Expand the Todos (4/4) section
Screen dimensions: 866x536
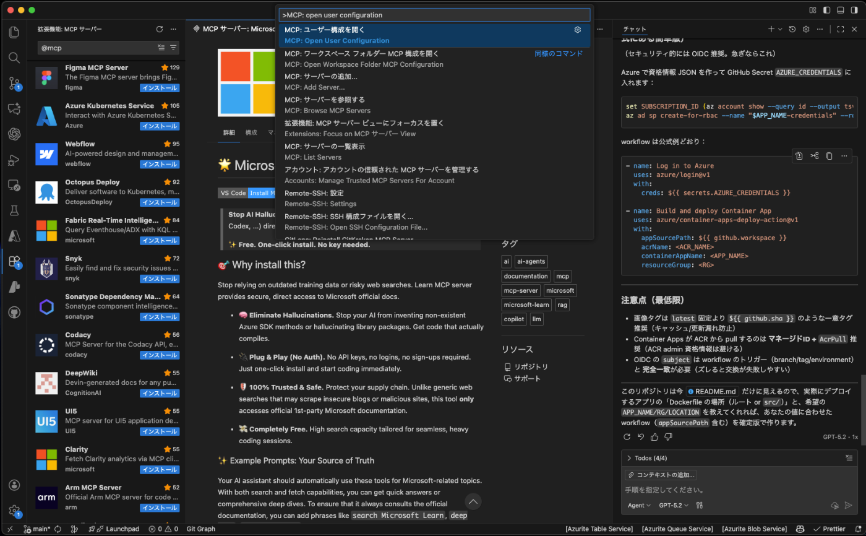click(647, 458)
